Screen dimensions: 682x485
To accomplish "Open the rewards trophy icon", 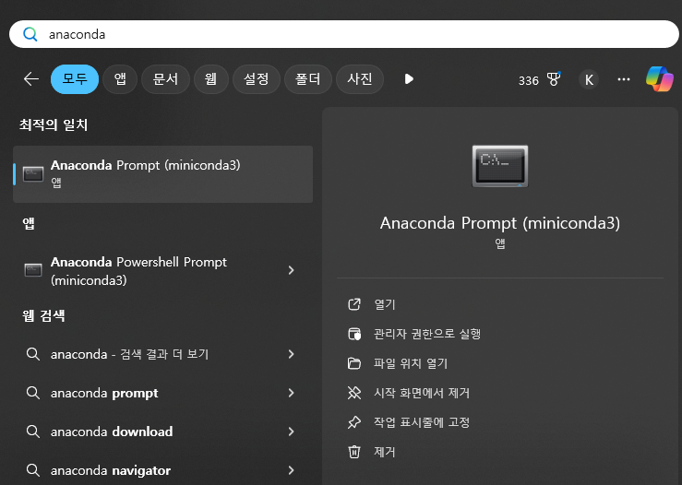I will coord(553,79).
